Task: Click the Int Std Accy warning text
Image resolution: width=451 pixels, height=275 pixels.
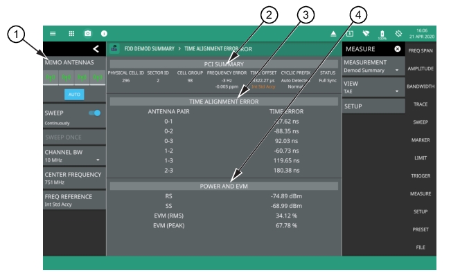Action: coord(263,86)
